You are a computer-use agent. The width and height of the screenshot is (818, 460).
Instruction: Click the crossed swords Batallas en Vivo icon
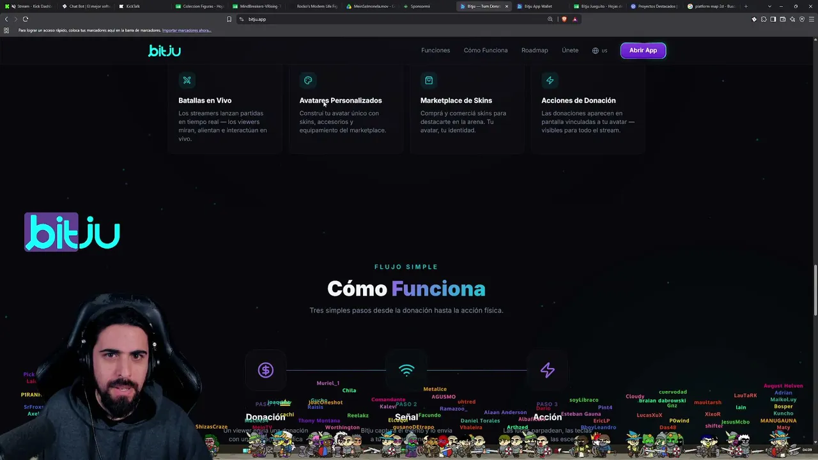(x=187, y=80)
